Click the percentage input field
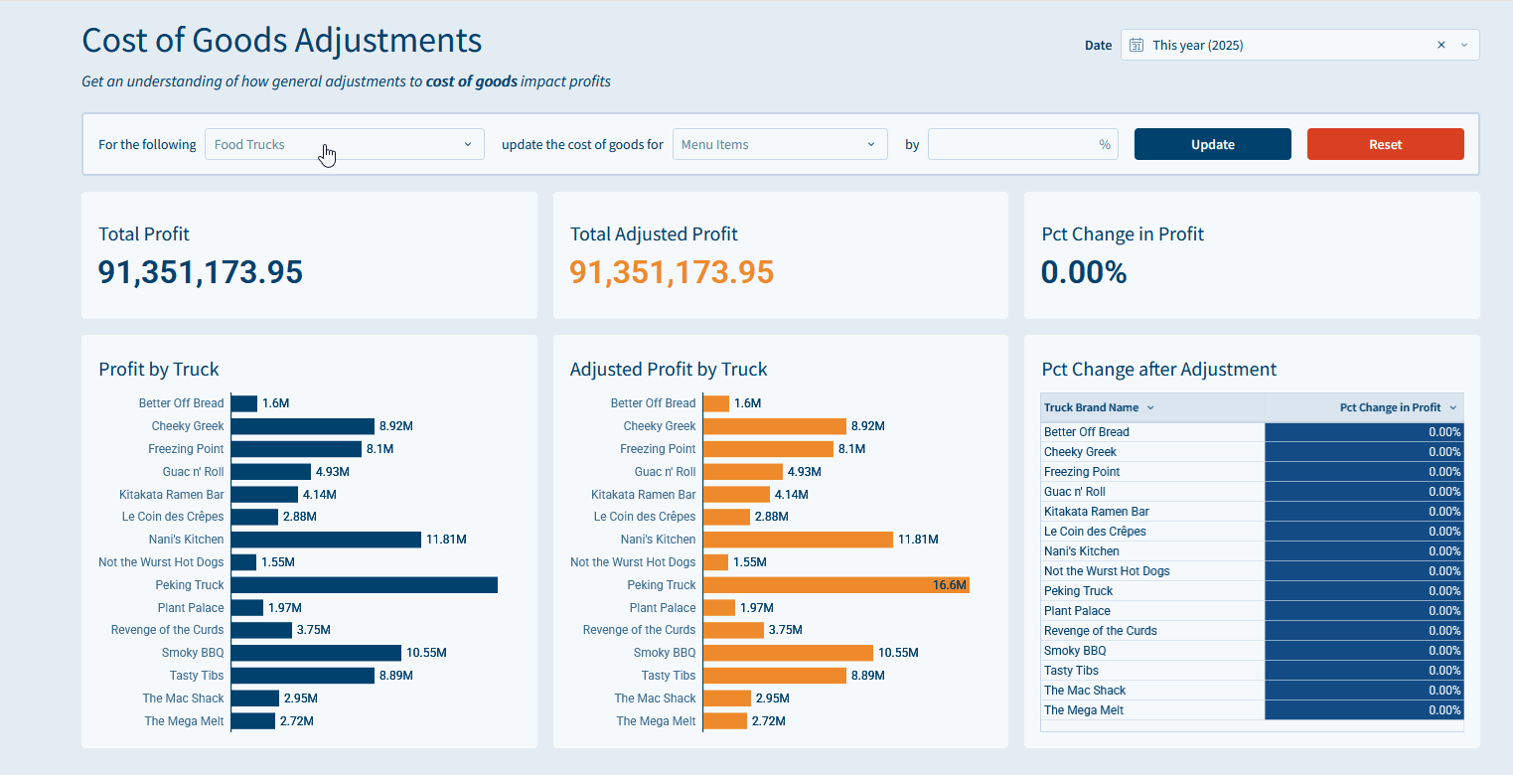The image size is (1513, 775). click(1013, 144)
